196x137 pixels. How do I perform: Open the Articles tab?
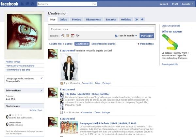pos(126,20)
